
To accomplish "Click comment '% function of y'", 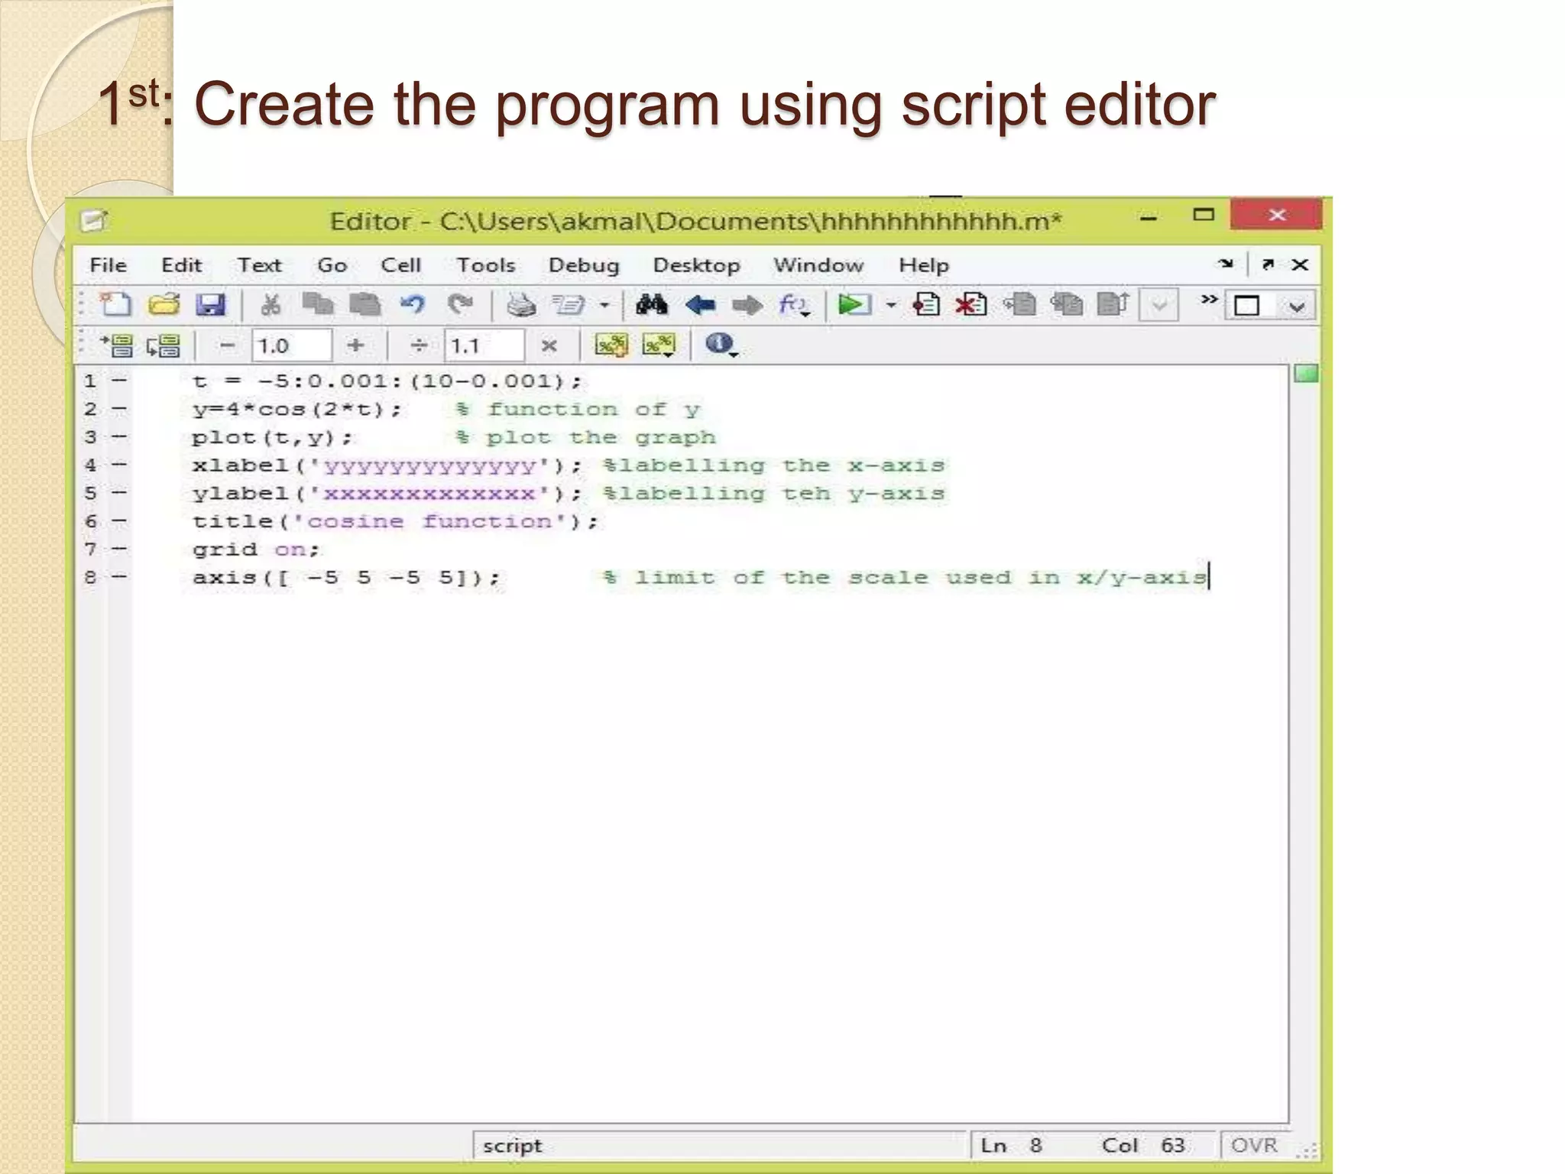I will click(x=577, y=410).
